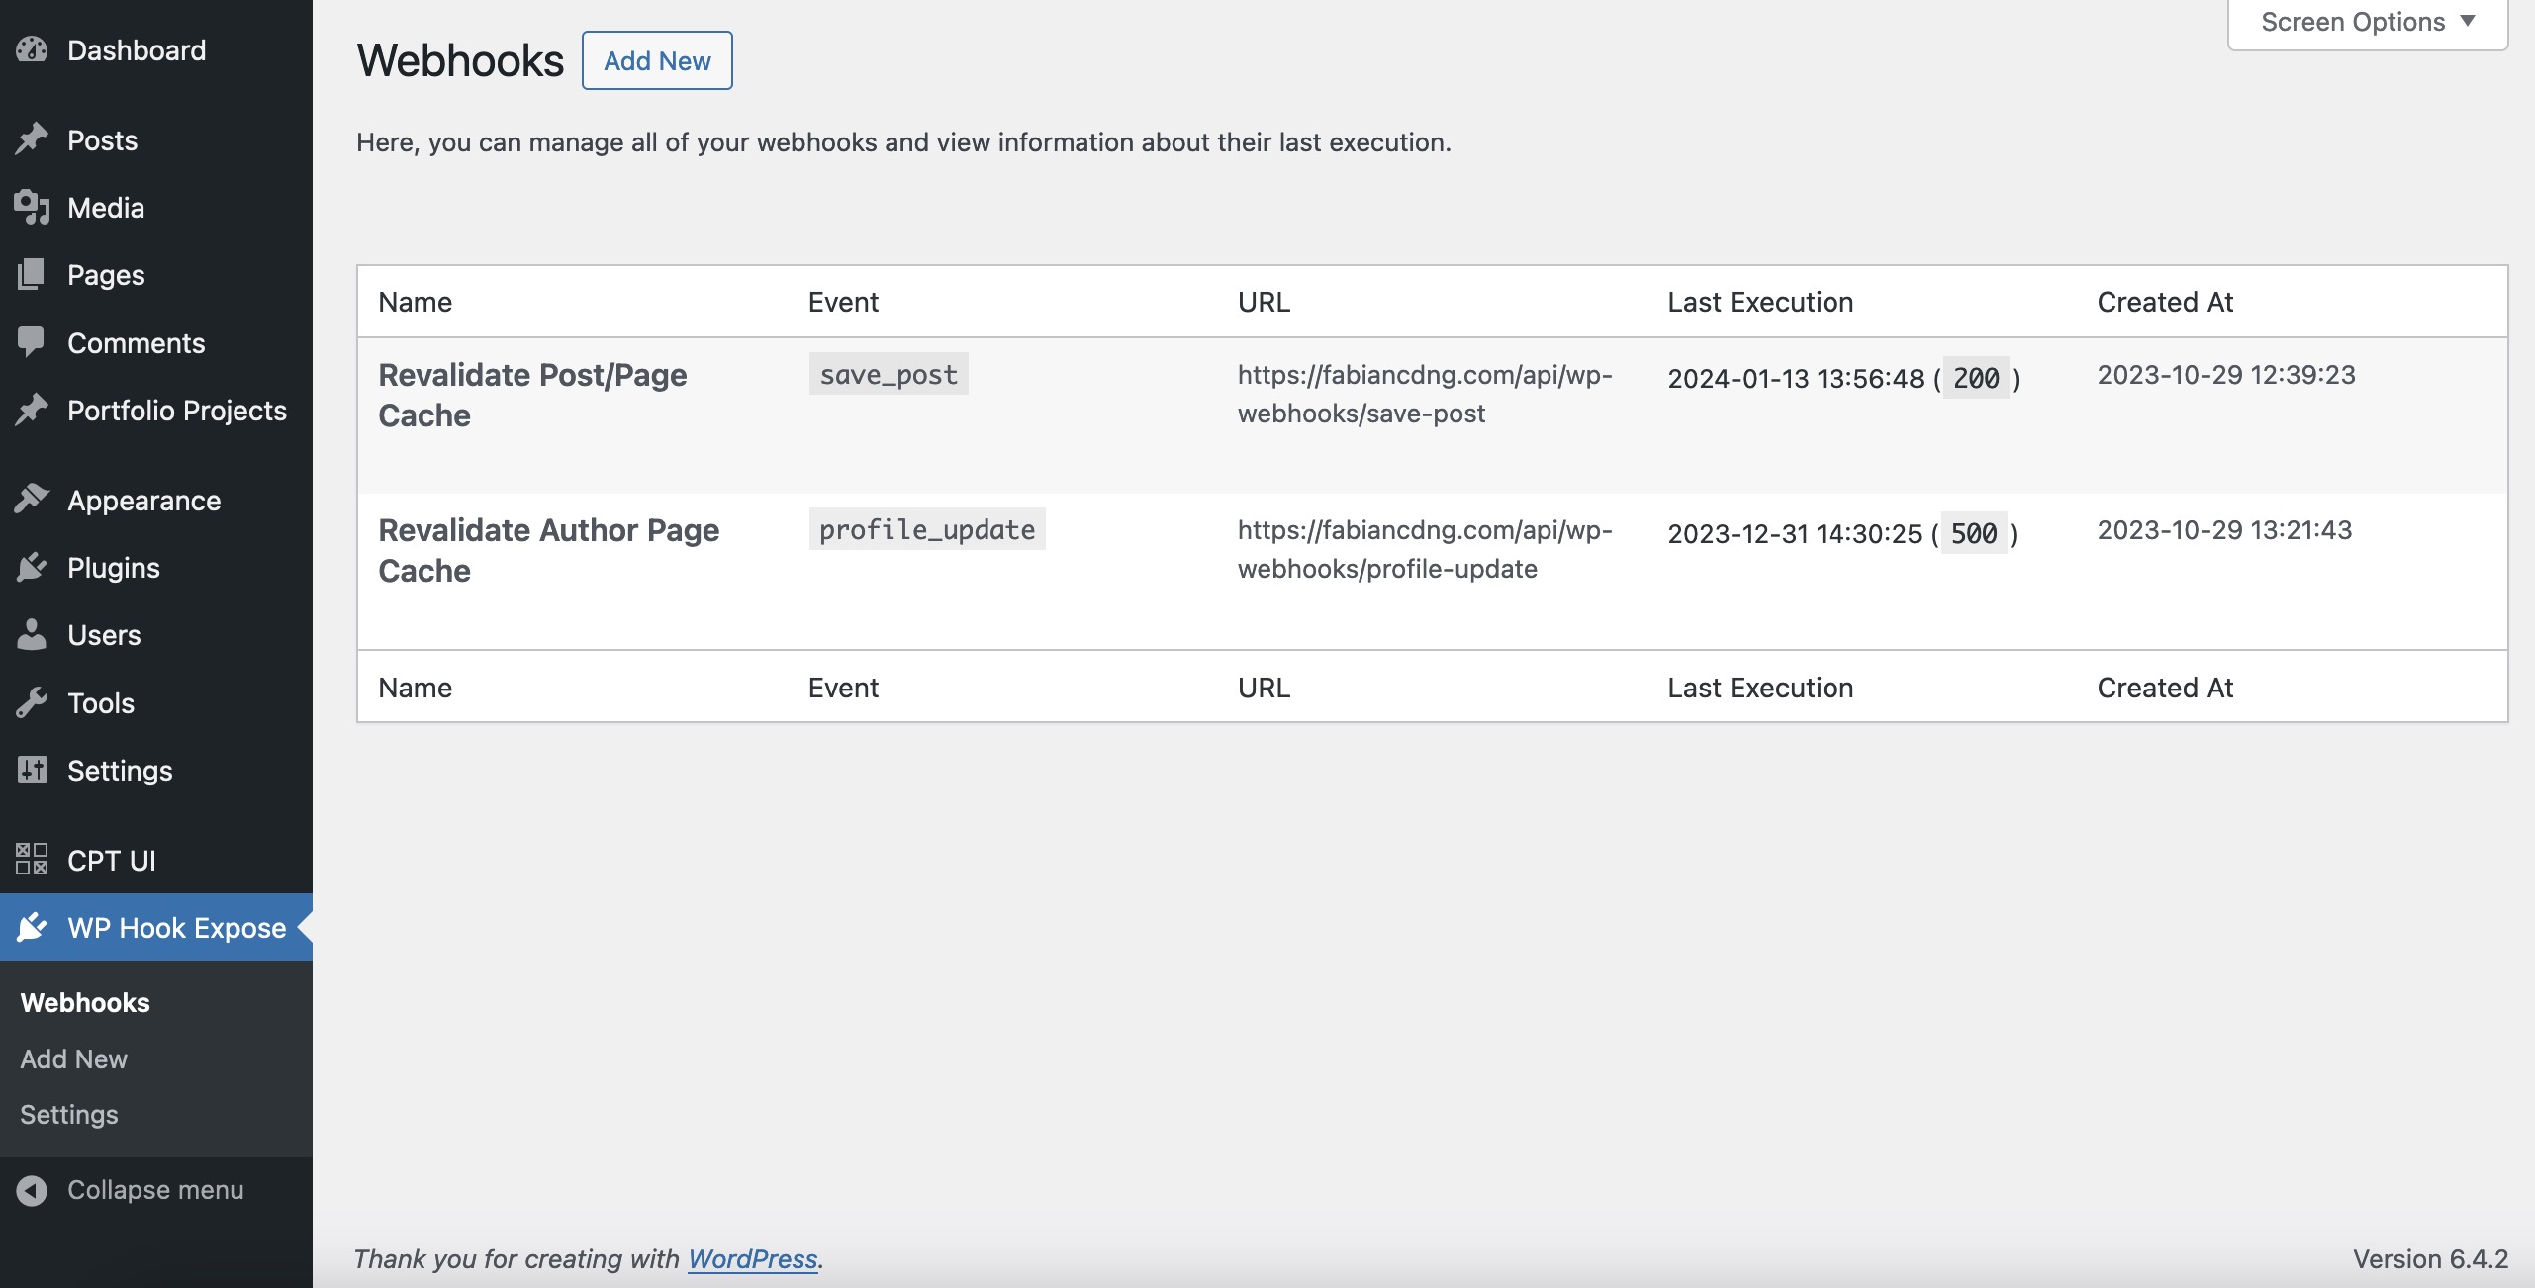Expand the WP Hook Expose submenu
The image size is (2535, 1288).
coord(176,925)
